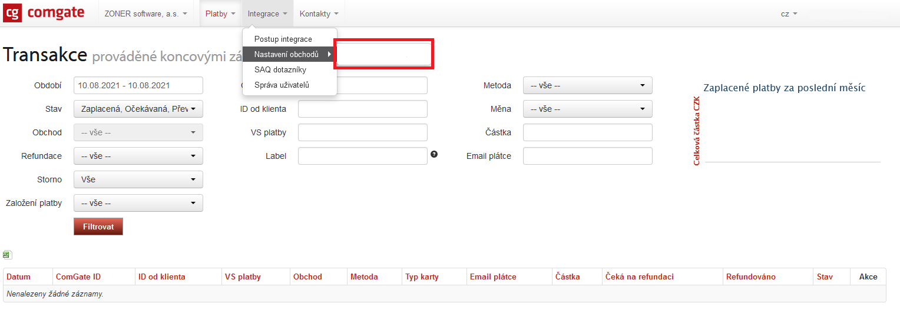The height and width of the screenshot is (313, 900).
Task: Click the Excel export icon above table
Action: pos(7,255)
